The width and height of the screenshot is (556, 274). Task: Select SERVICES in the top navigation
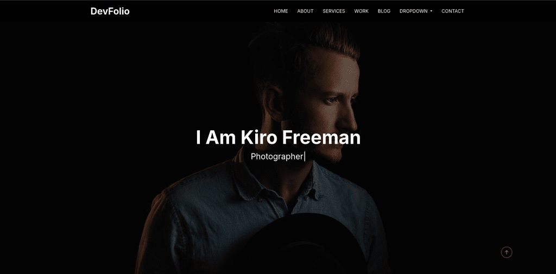[334, 11]
